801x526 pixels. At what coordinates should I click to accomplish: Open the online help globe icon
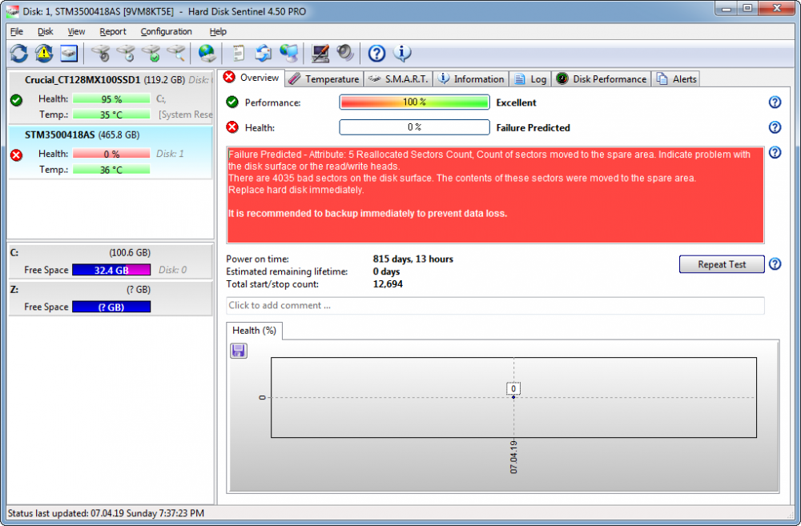(x=205, y=53)
